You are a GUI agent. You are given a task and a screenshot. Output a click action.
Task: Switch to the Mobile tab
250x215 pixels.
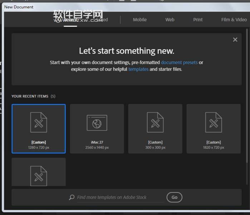(140, 20)
